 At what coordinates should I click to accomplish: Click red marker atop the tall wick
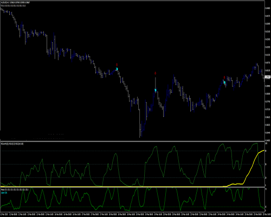pos(155,73)
